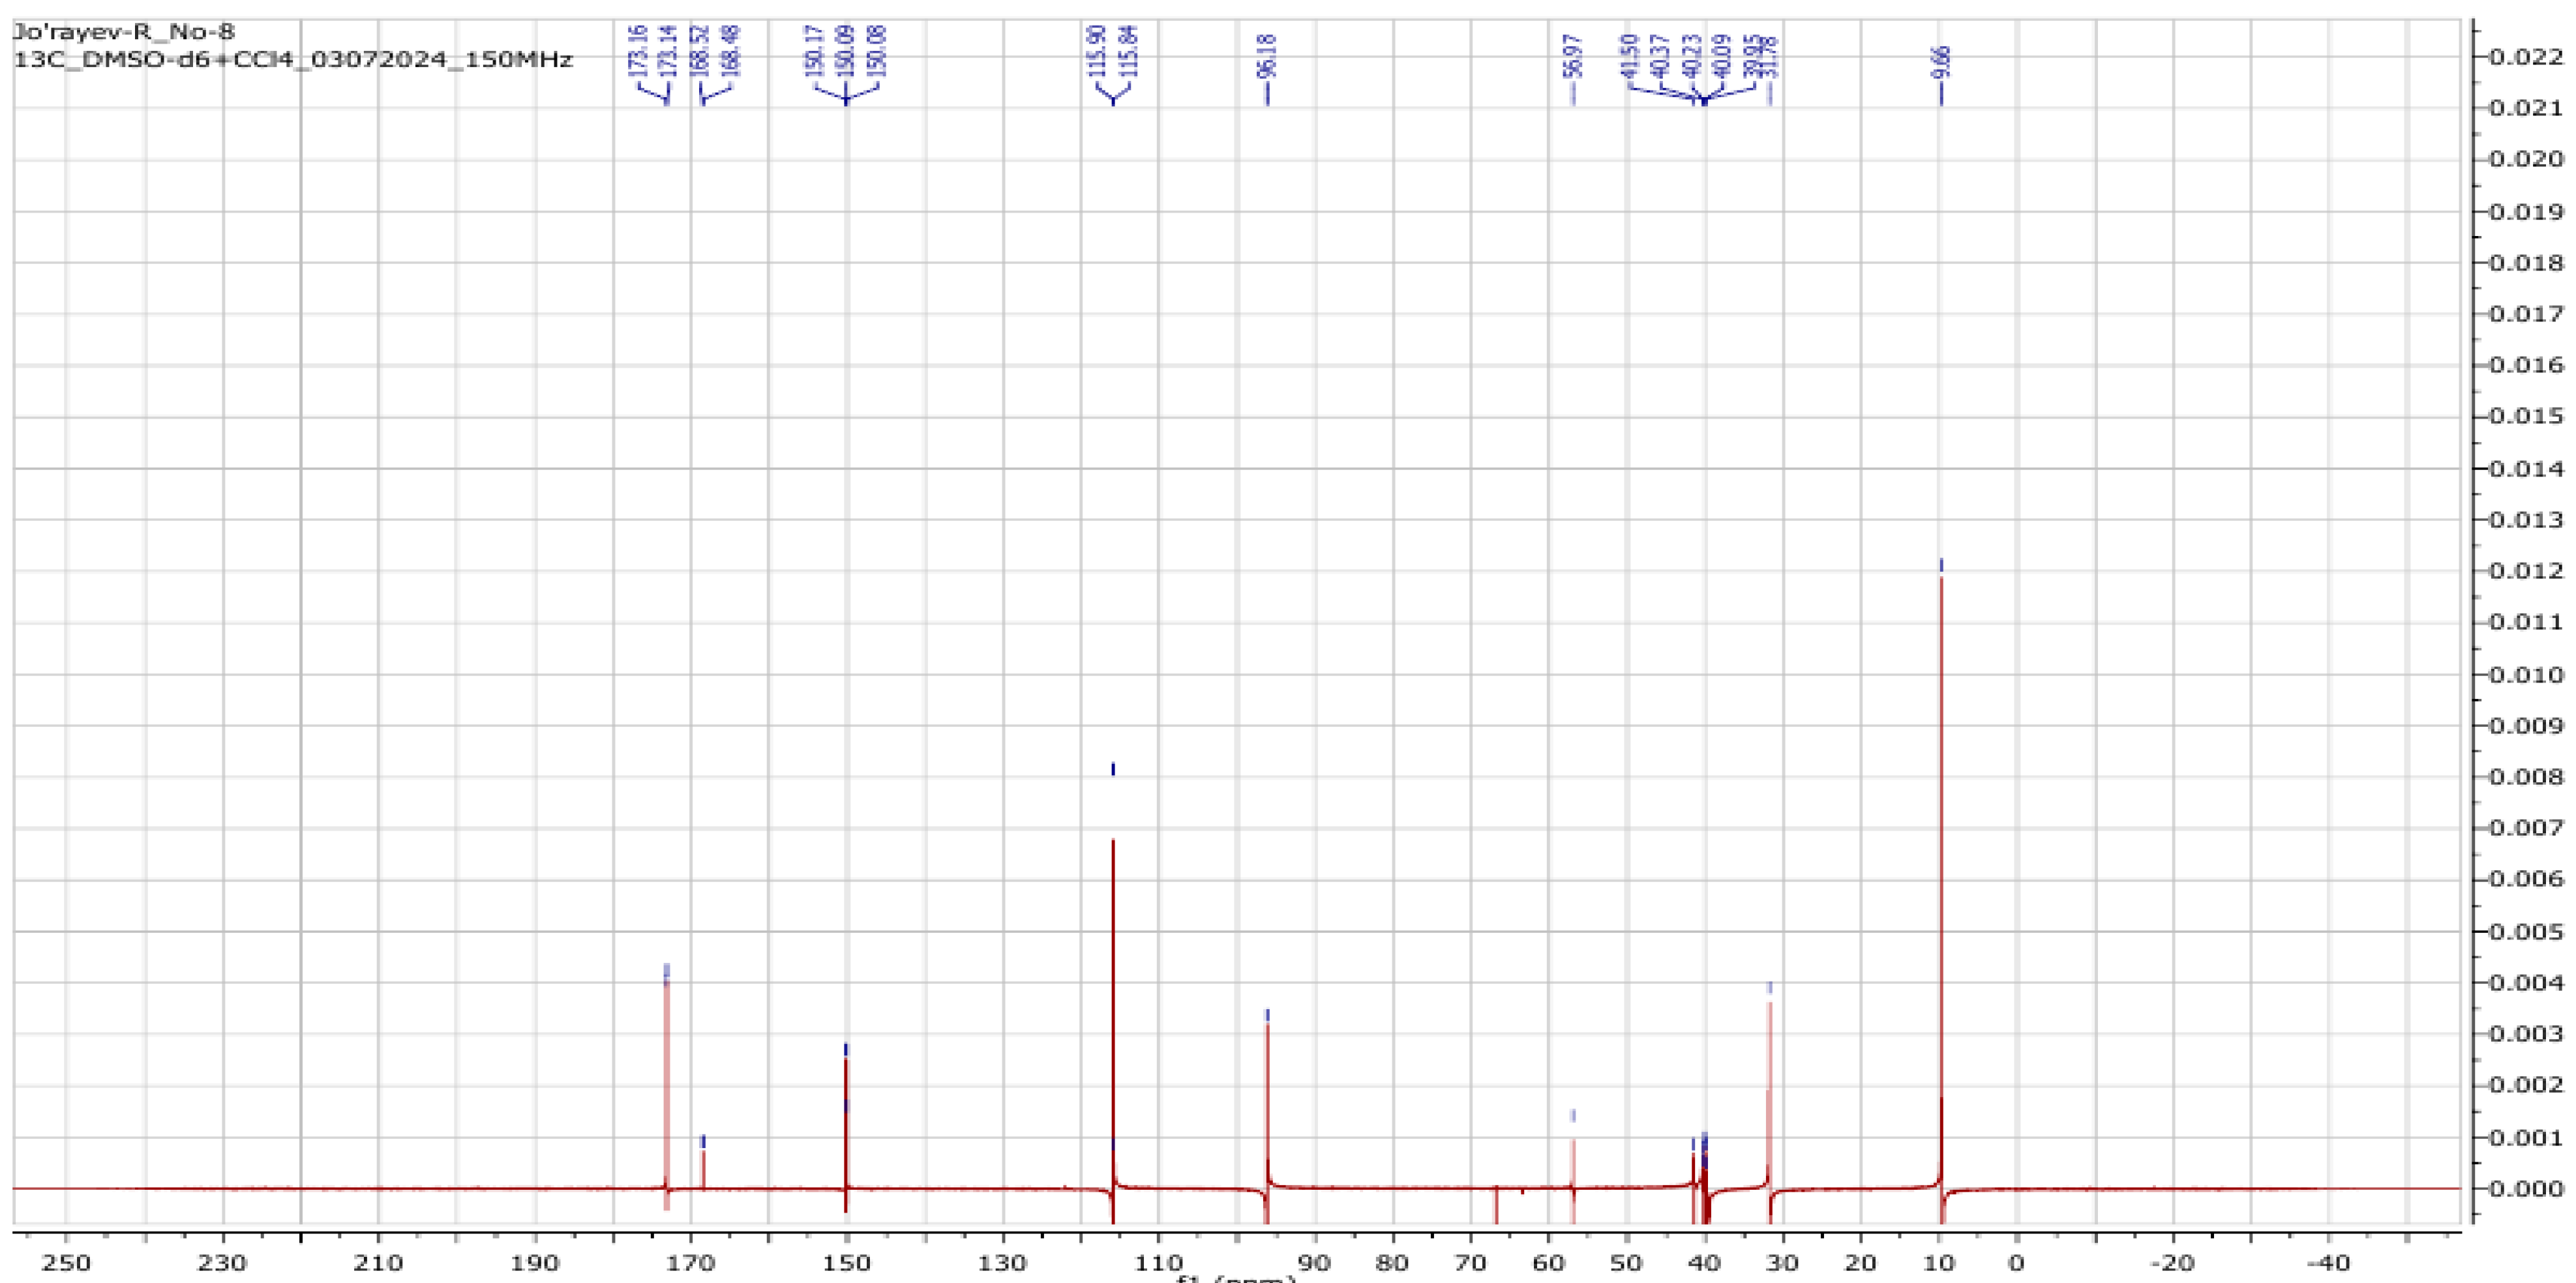The height and width of the screenshot is (1283, 2576).
Task: Click the 250 tick label on ppm axis
Action: tap(66, 1263)
